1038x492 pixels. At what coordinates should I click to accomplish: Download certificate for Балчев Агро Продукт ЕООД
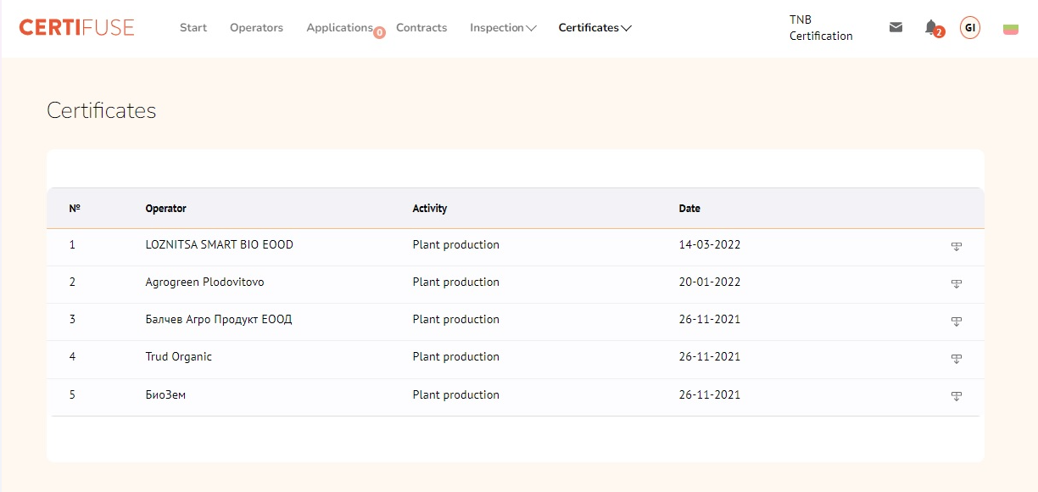click(956, 321)
